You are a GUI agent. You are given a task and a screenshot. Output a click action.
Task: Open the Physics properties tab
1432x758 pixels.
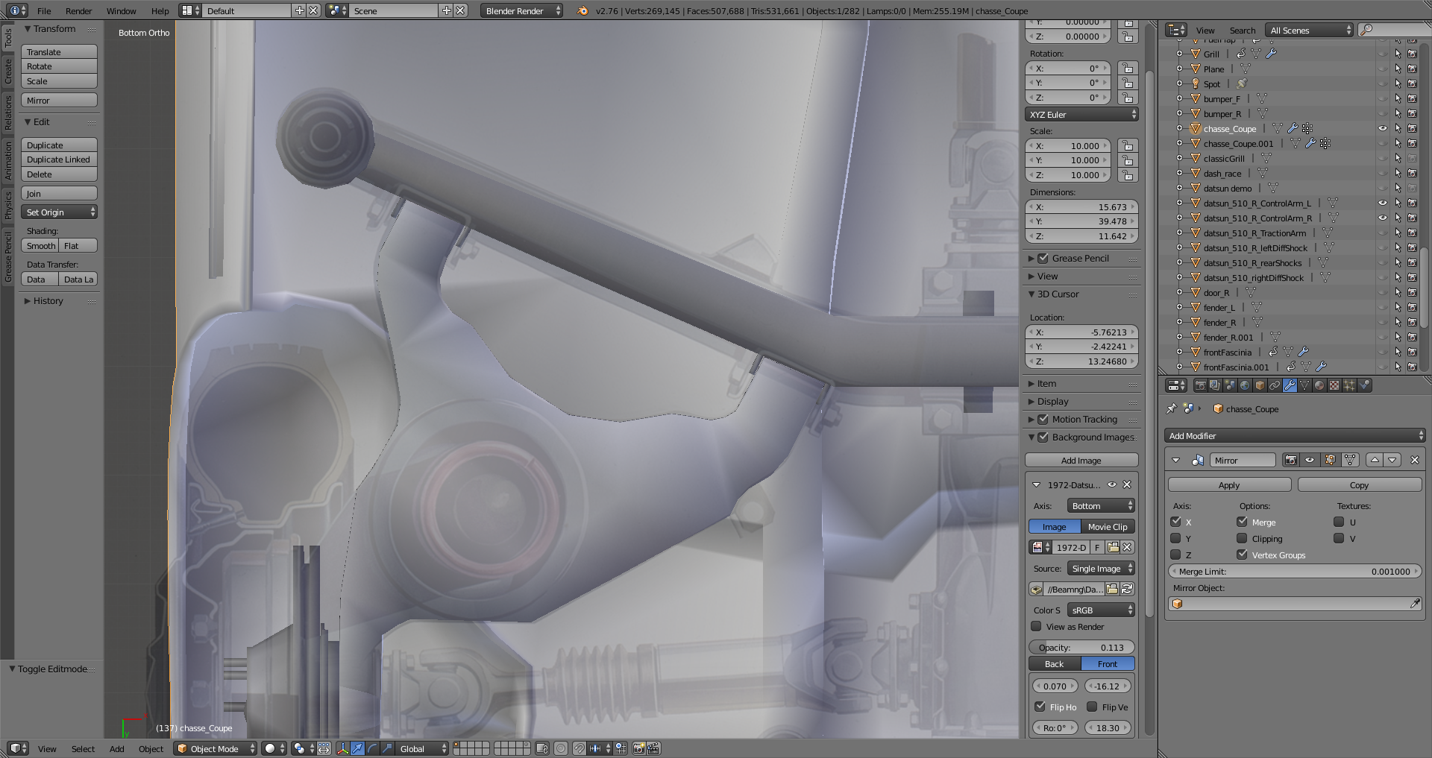(x=1365, y=385)
